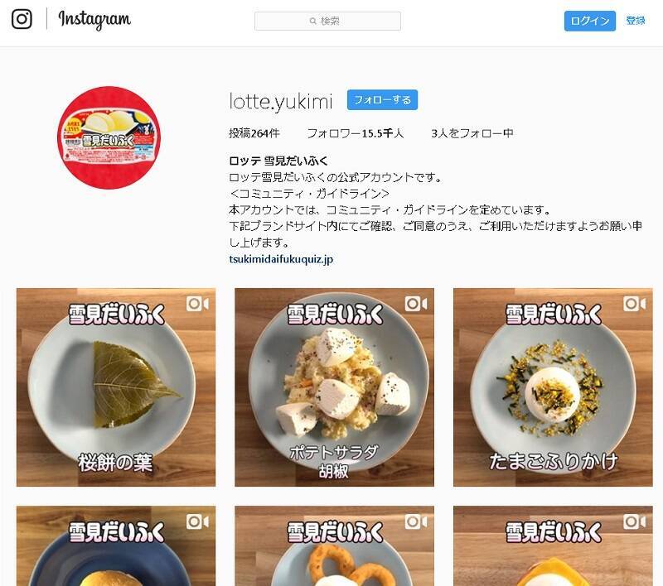
Task: Open the ポテトサラダ胡椒 post thumbnail
Action: click(x=335, y=387)
